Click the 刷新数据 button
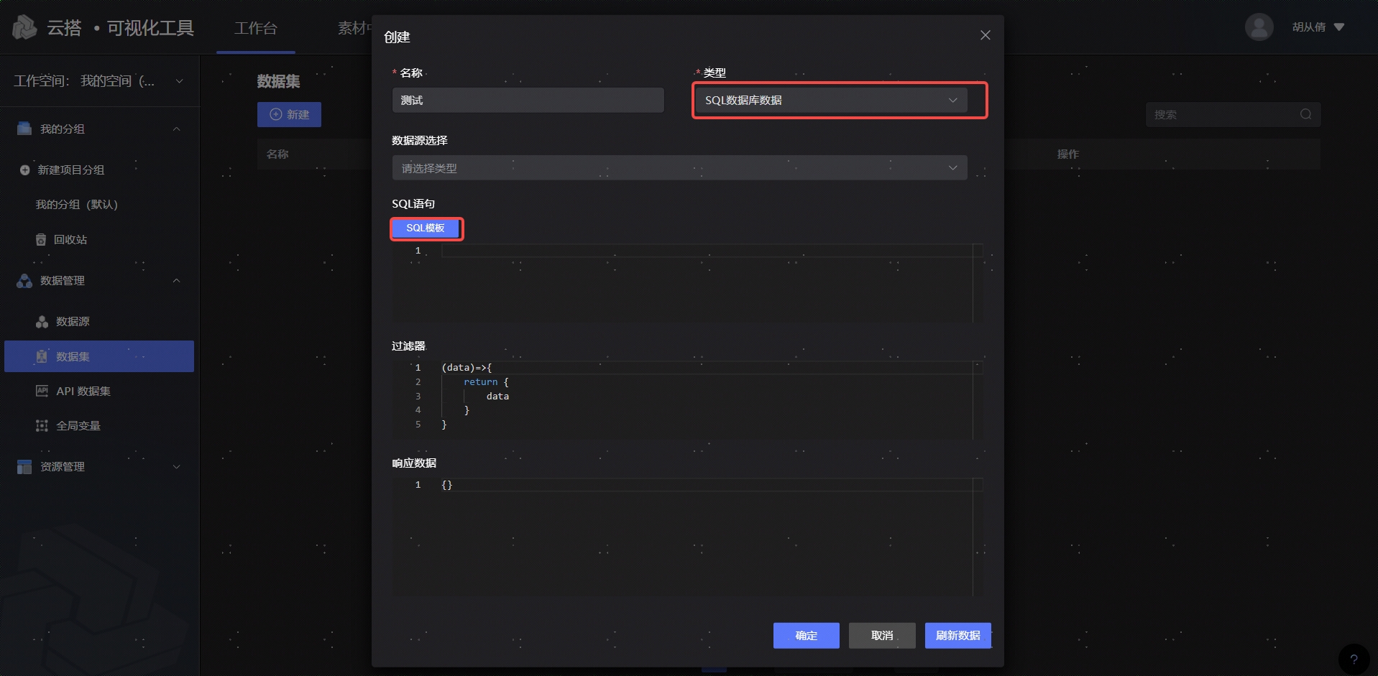Screen dimensions: 1378x676 pyautogui.click(x=957, y=636)
